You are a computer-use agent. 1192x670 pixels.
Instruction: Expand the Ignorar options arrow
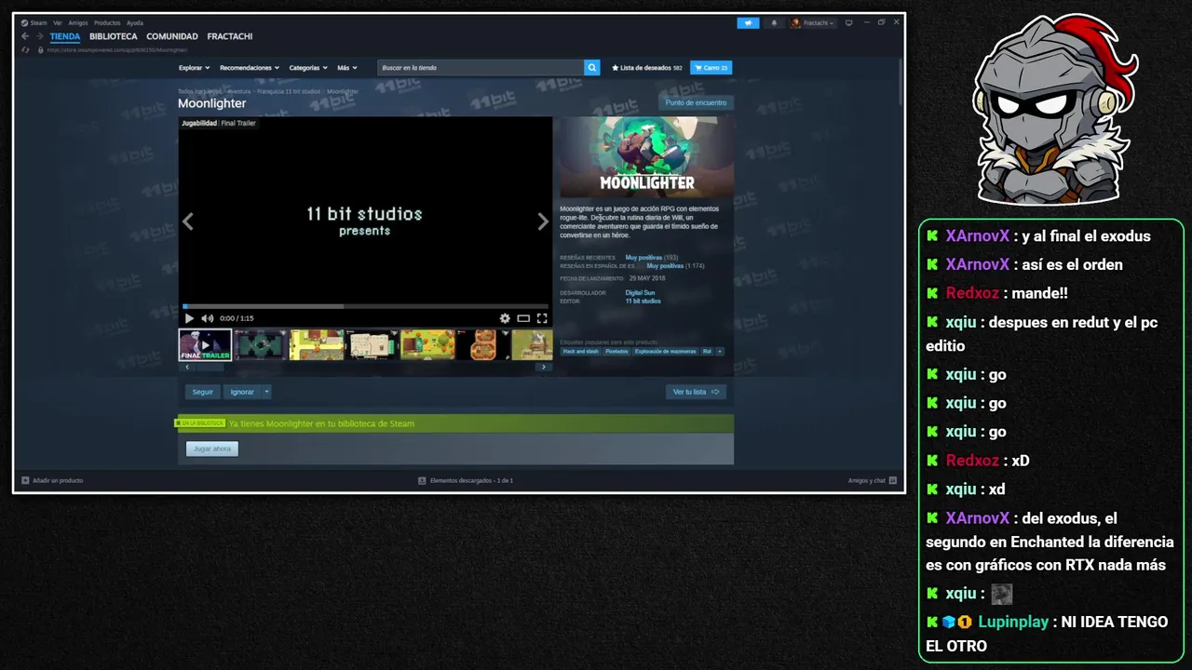pyautogui.click(x=266, y=392)
